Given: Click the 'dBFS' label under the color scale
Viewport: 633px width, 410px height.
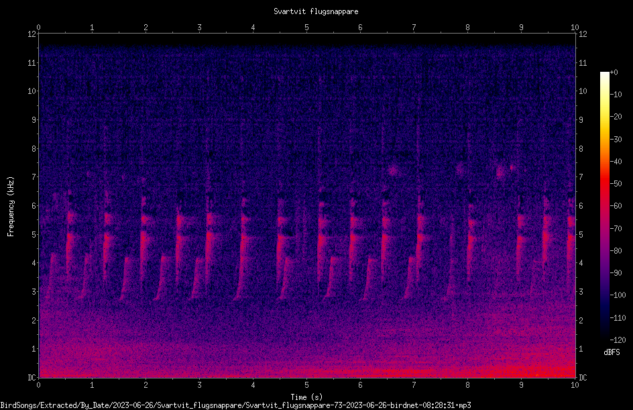Looking at the screenshot, I should 612,352.
